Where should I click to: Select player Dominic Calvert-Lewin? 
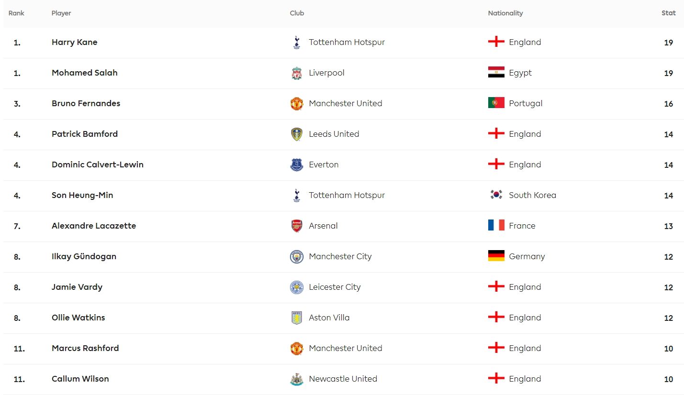tap(98, 165)
